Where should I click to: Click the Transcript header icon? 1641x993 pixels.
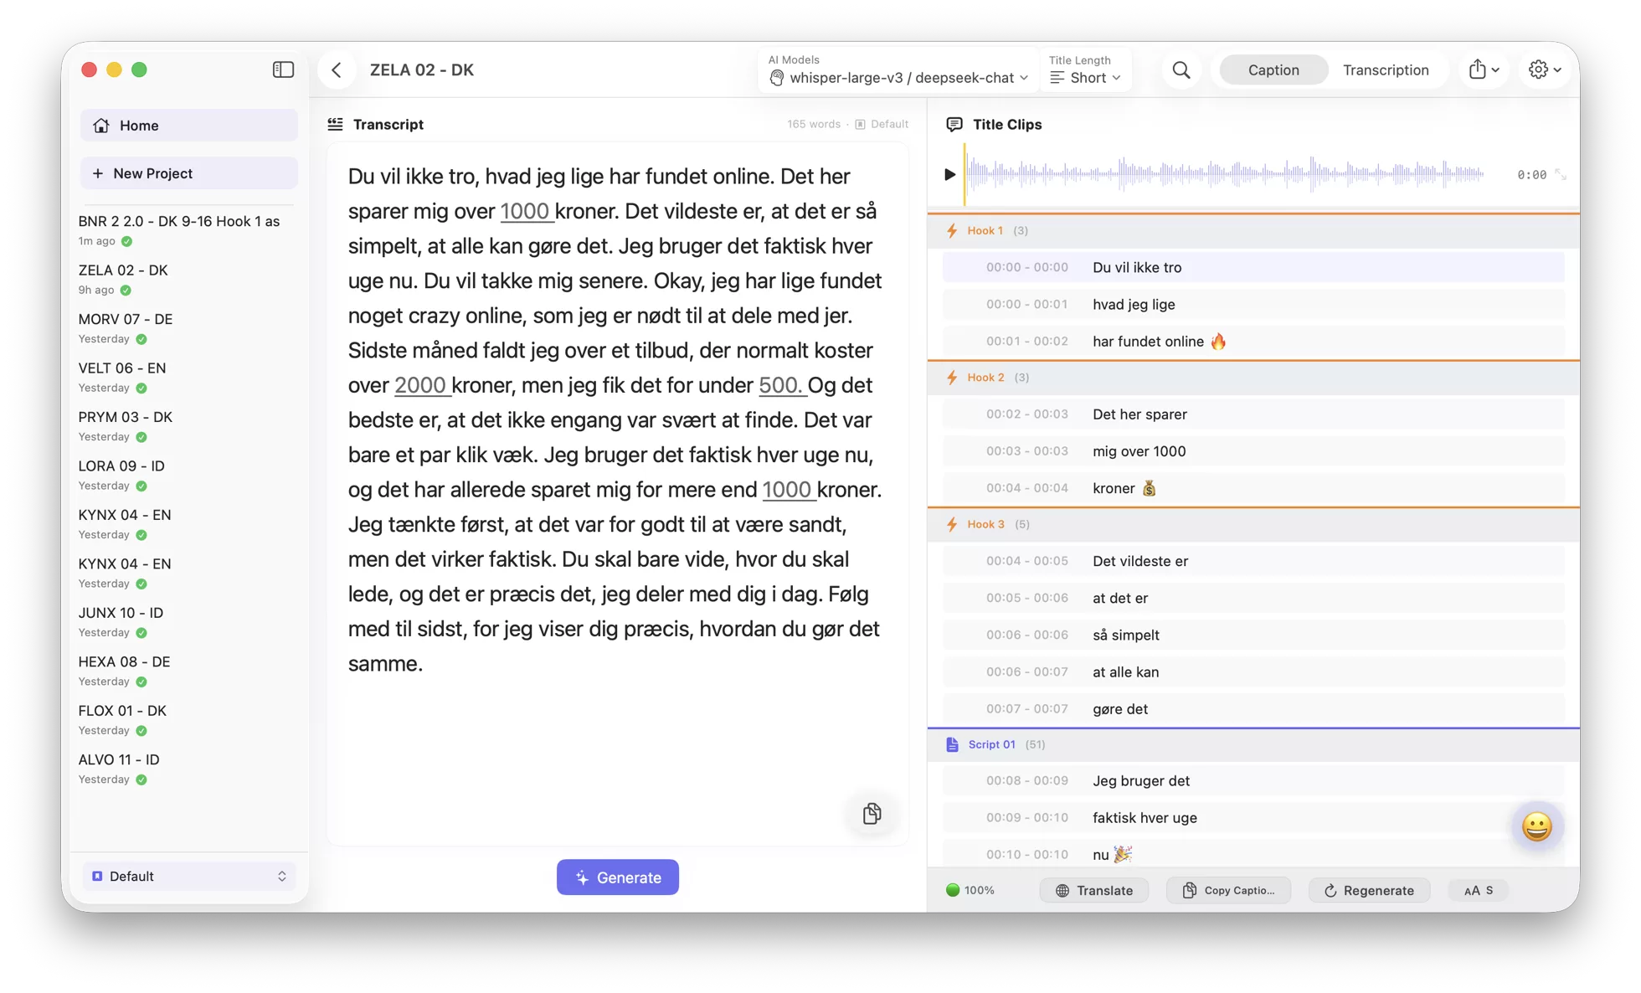tap(335, 124)
